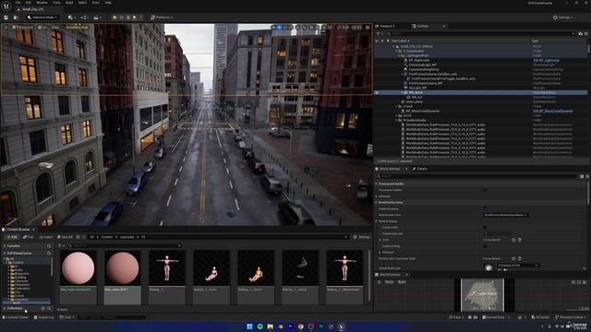Maximize or restore the viewport

[368, 27]
